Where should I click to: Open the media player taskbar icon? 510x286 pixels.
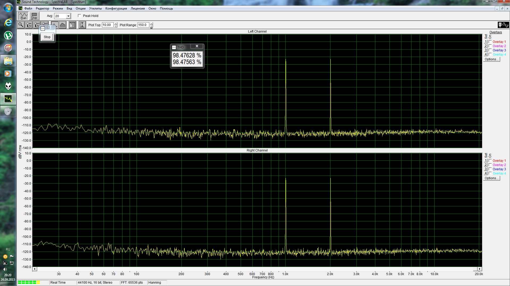click(8, 74)
